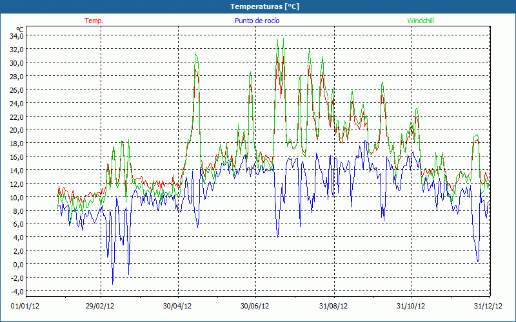The height and width of the screenshot is (322, 516).
Task: Click the 0,0 y-axis value
Action: pyautogui.click(x=18, y=264)
